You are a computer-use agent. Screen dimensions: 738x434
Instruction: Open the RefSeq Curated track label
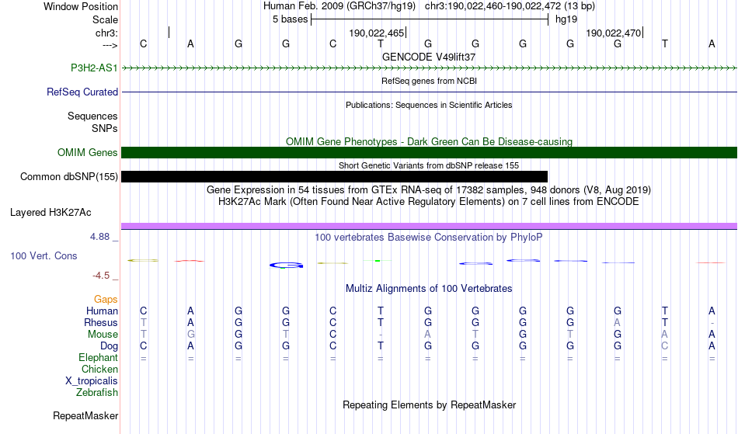coord(82,92)
